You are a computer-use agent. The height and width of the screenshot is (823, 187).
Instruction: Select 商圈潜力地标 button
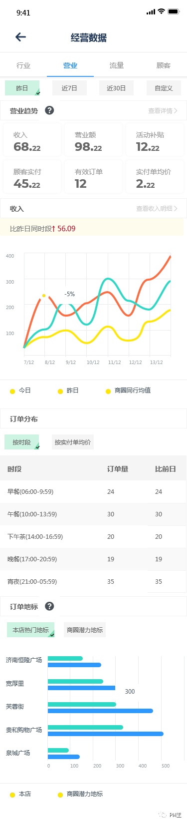tap(85, 630)
